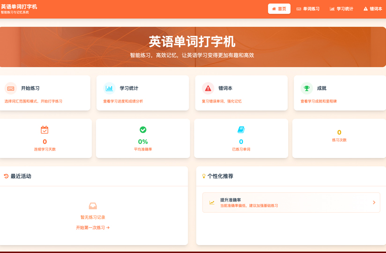Click the green trophy icon on 成就 card

(307, 89)
